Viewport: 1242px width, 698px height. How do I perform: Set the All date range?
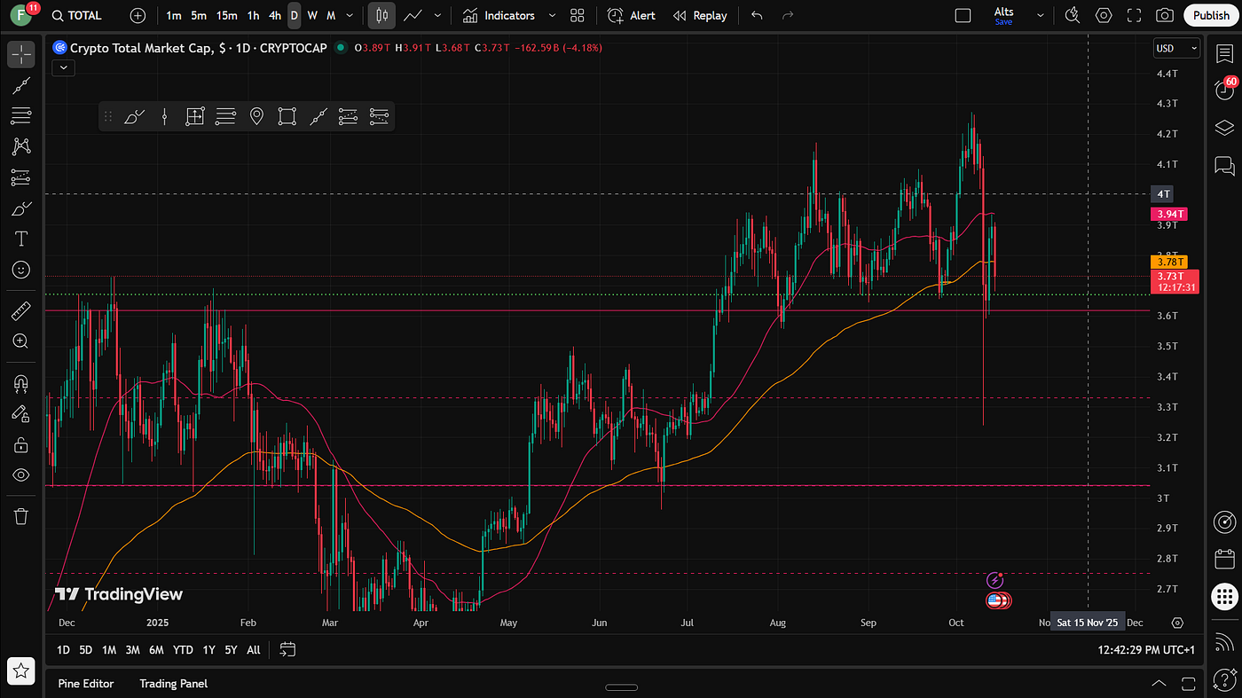(254, 650)
